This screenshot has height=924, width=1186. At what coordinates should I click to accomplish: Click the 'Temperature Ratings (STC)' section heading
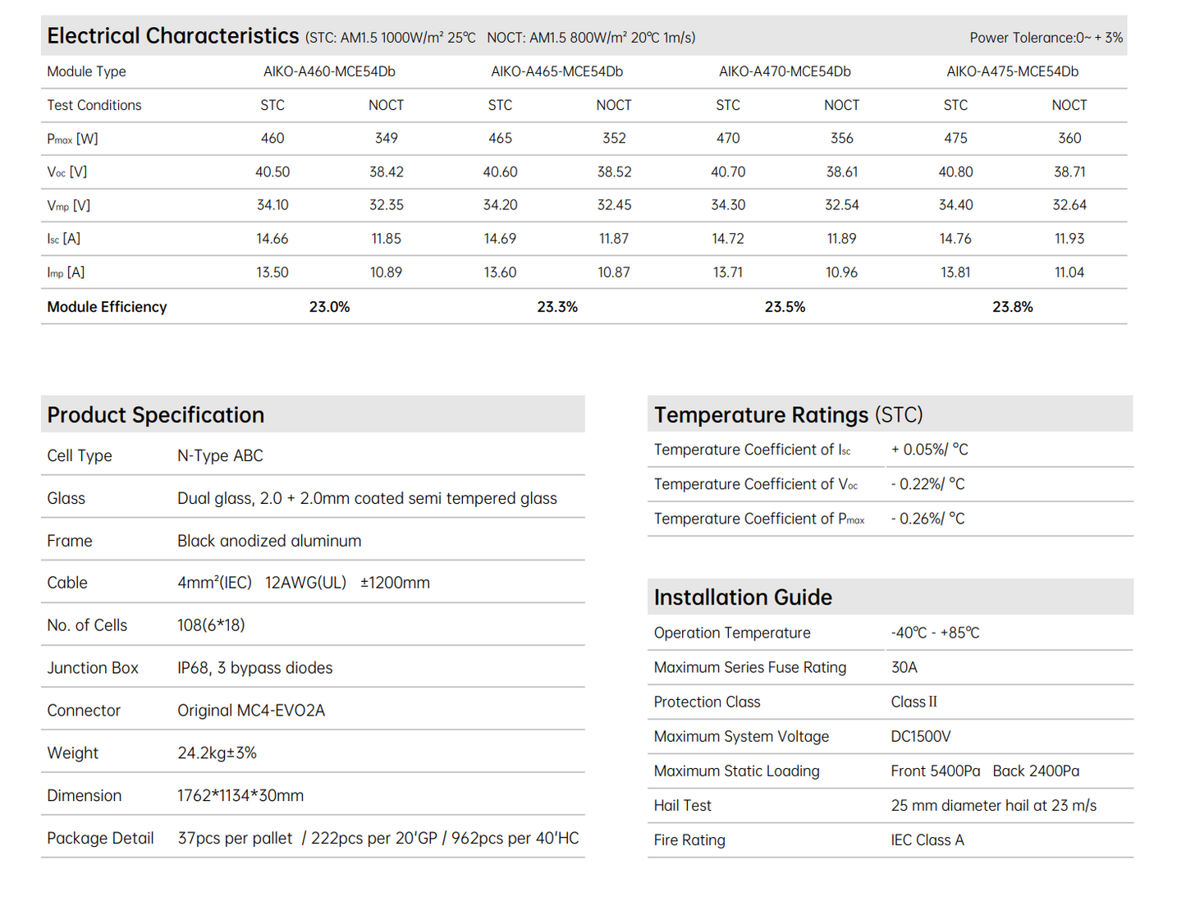(788, 415)
